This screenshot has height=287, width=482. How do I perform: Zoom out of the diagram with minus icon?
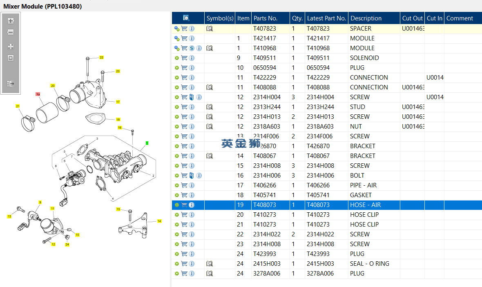(x=11, y=32)
